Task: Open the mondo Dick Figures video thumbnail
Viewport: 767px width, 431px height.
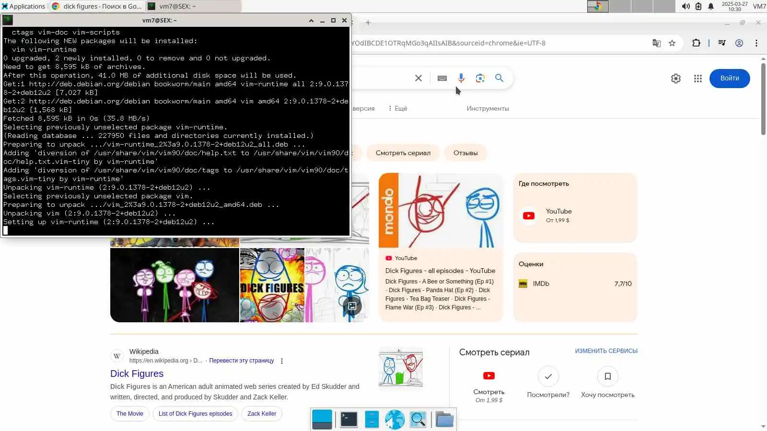Action: (x=441, y=210)
